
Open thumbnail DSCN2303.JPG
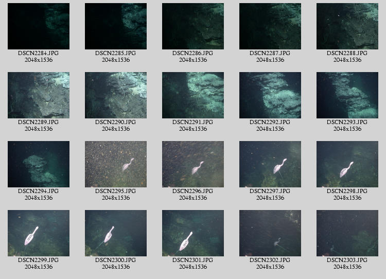(x=347, y=233)
